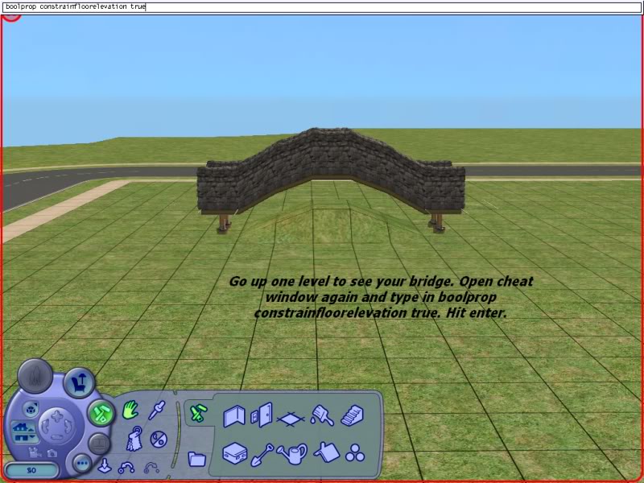This screenshot has width=644, height=483.
Task: Focus the cheat console input field
Action: pyautogui.click(x=322, y=7)
